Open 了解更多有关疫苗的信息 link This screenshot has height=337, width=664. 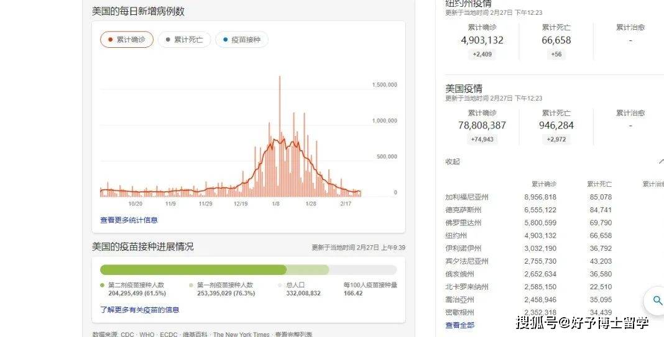pos(140,310)
